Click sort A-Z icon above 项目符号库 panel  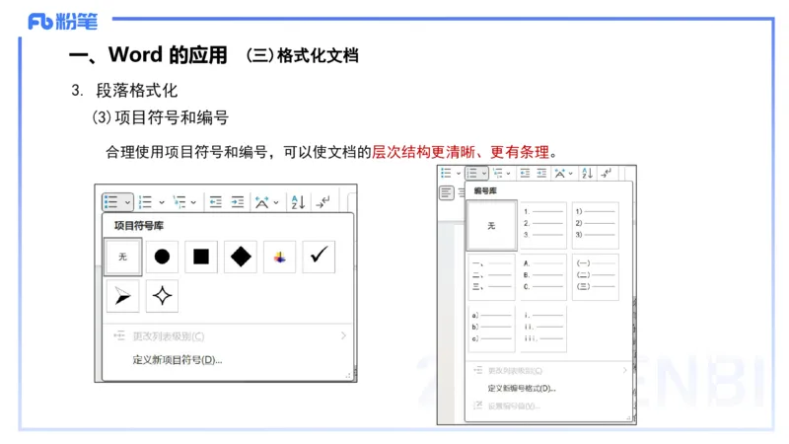[298, 202]
